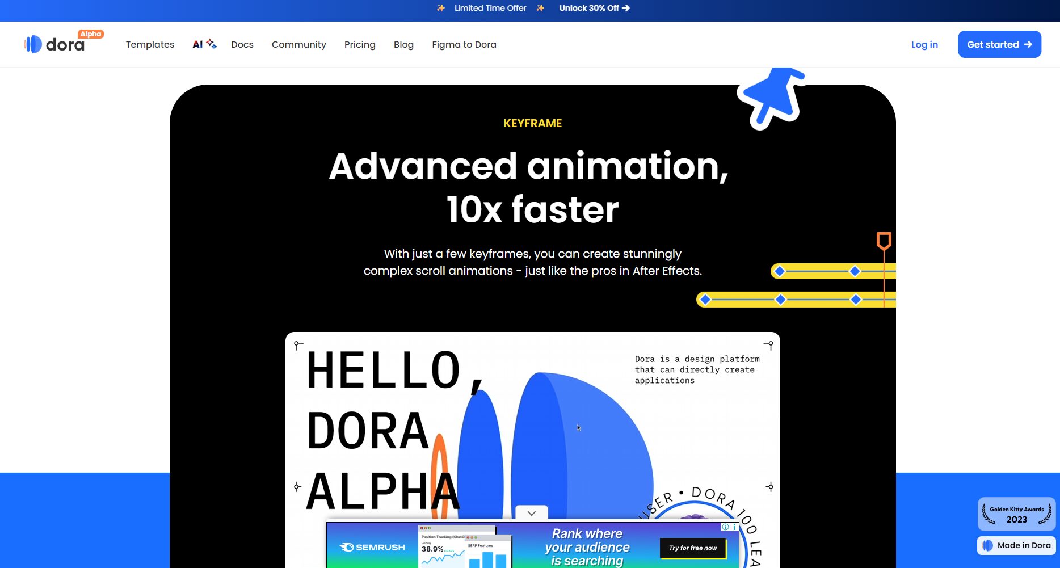Click the orange playhead marker on timeline
Screen dimensions: 1060x568
pyautogui.click(x=884, y=241)
